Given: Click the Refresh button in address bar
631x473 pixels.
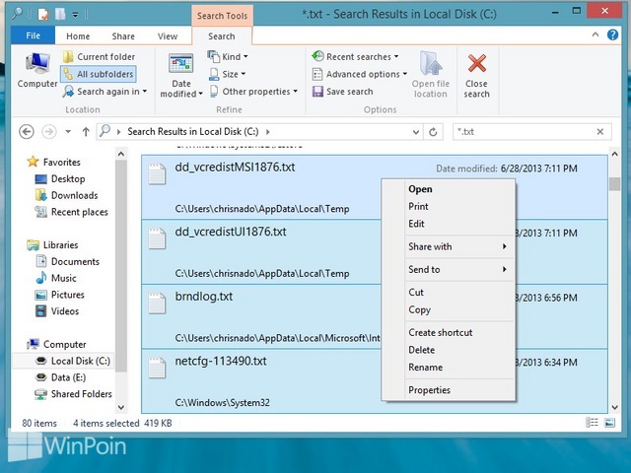Looking at the screenshot, I should tap(433, 132).
